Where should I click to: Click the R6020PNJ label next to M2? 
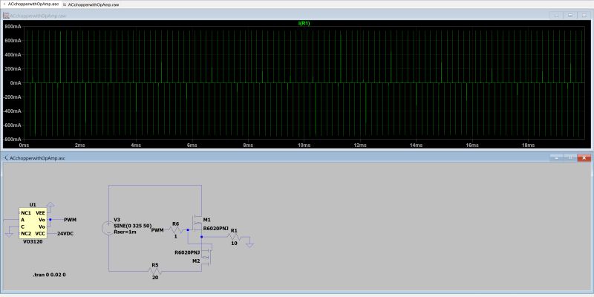coord(187,252)
